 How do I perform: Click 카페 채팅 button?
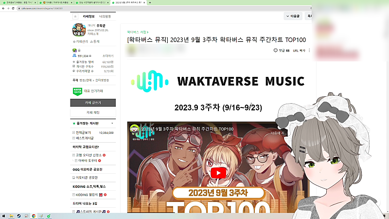point(93,112)
